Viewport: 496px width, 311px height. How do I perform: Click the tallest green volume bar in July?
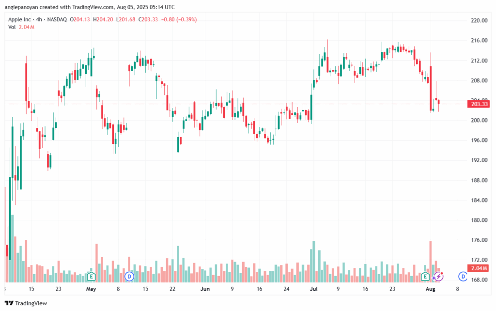tap(314, 262)
